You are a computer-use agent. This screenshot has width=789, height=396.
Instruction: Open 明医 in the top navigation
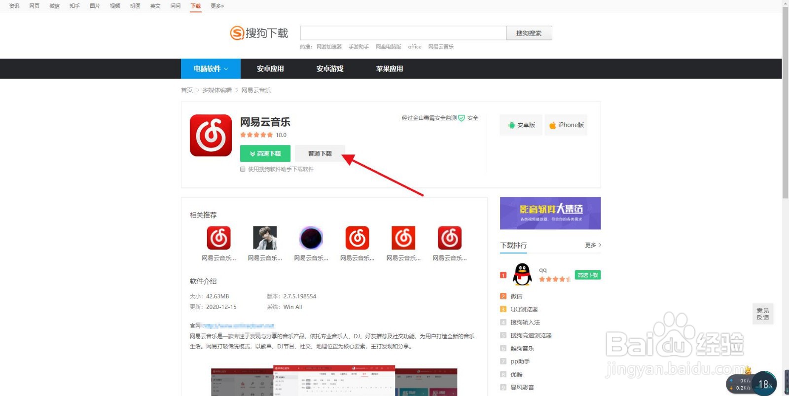click(136, 6)
